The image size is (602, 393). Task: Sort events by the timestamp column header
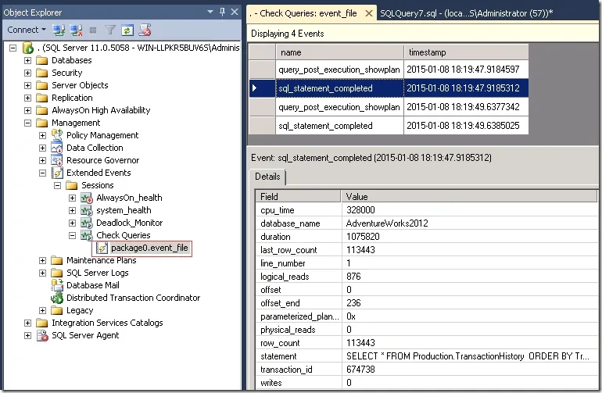pyautogui.click(x=466, y=52)
